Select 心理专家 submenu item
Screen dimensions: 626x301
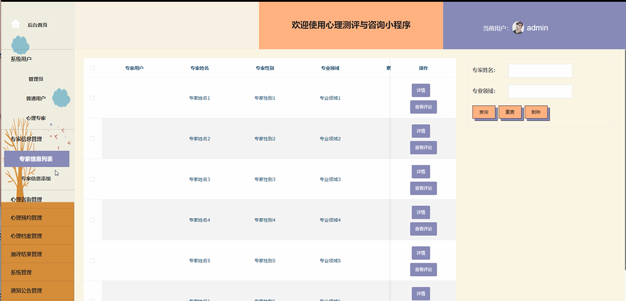click(x=36, y=118)
